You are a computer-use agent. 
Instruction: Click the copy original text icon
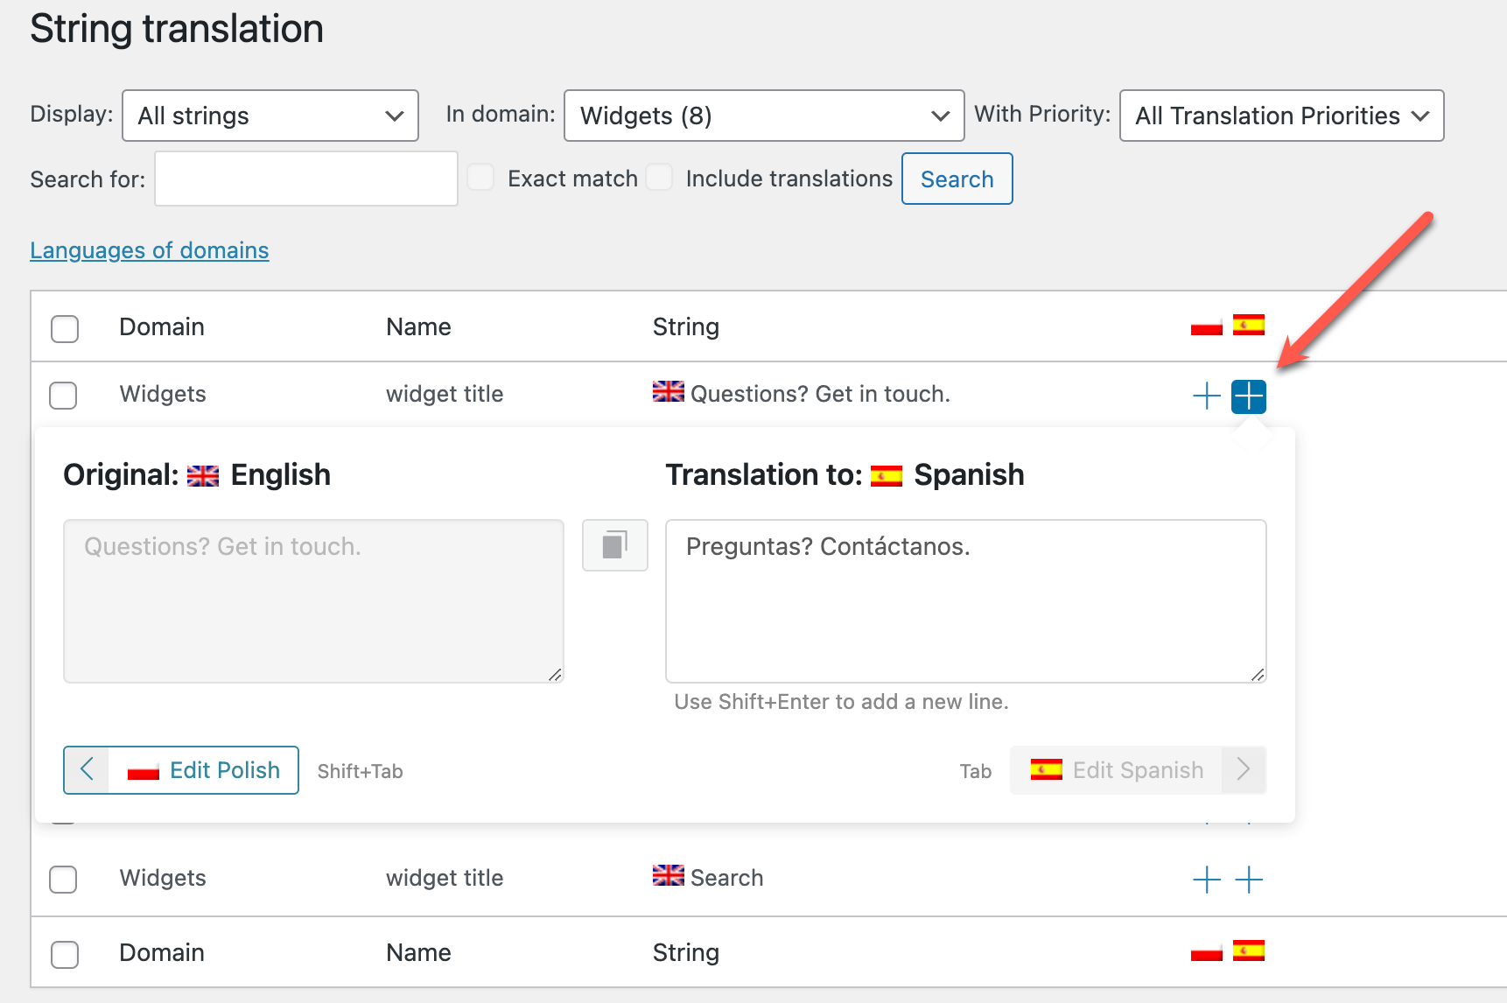(x=615, y=545)
